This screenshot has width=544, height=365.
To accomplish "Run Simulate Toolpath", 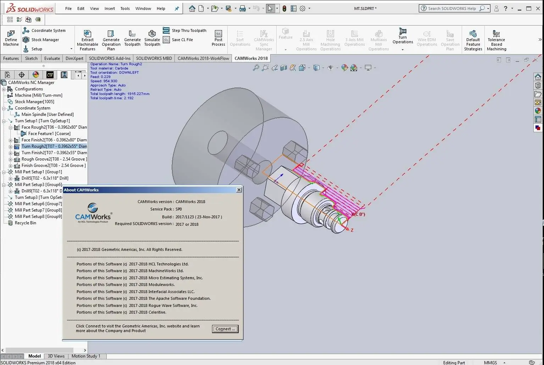I will (x=152, y=38).
